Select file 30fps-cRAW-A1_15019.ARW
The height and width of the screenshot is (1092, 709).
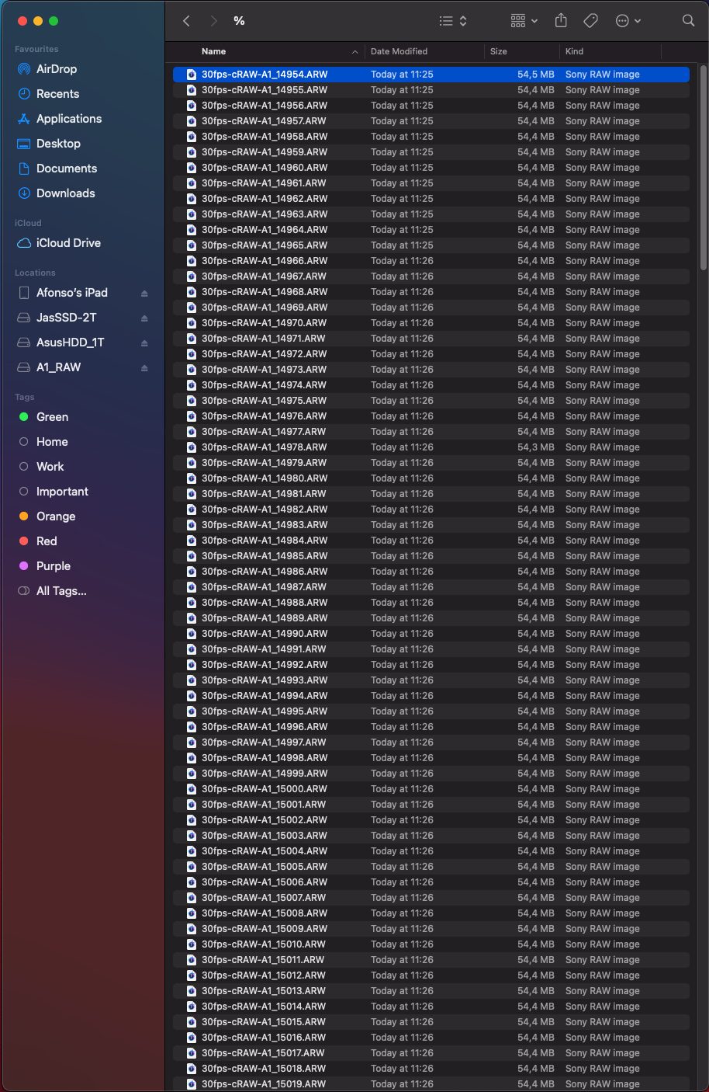coord(431,1084)
